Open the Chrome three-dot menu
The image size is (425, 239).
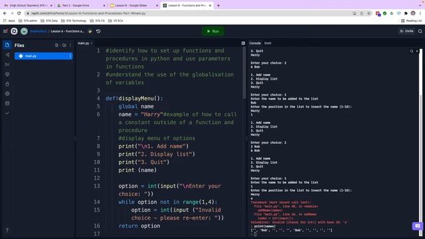click(420, 13)
